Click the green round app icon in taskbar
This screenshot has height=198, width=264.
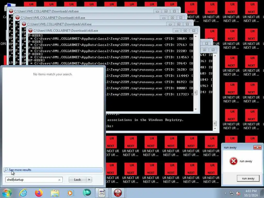(x=87, y=193)
